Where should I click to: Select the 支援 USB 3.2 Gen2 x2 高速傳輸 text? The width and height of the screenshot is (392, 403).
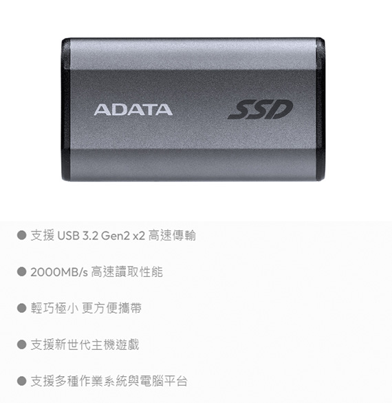(113, 236)
